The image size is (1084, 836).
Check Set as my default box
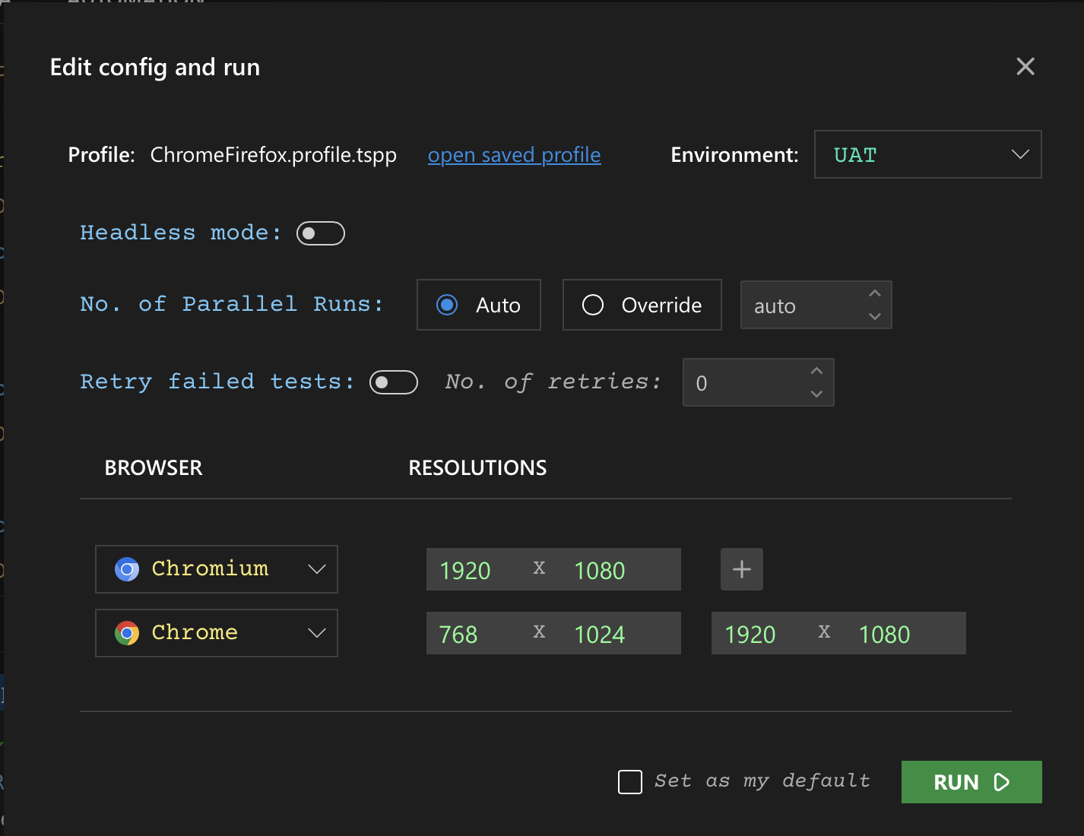pos(630,782)
